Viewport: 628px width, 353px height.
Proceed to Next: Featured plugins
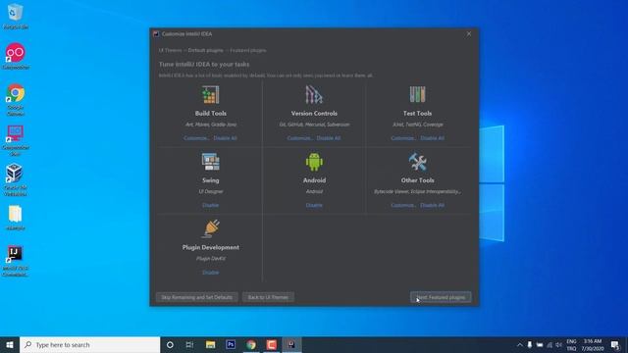(441, 297)
